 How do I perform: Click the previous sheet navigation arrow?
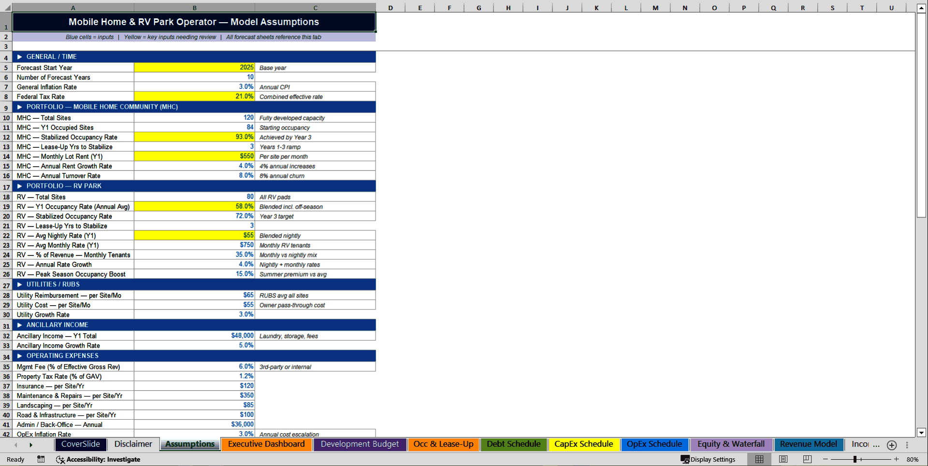(x=16, y=445)
